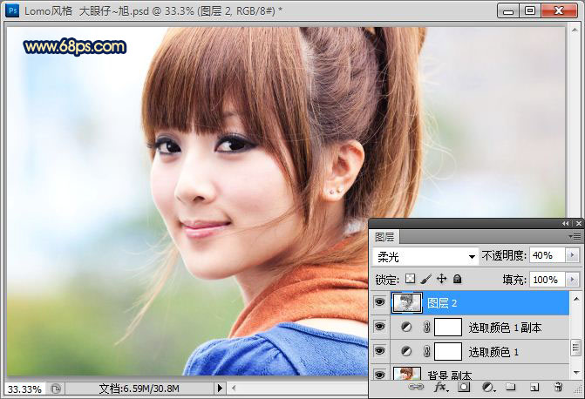Image resolution: width=585 pixels, height=399 pixels.
Task: Click adjustment icon of 选取颜色 1 副本
Action: [406, 328]
